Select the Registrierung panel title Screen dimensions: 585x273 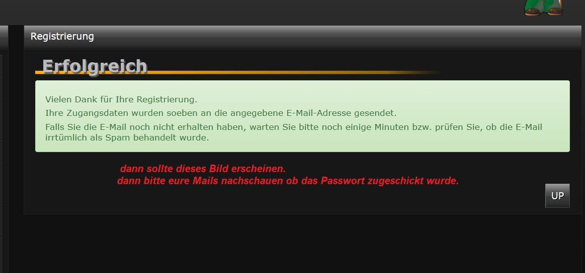tap(62, 37)
